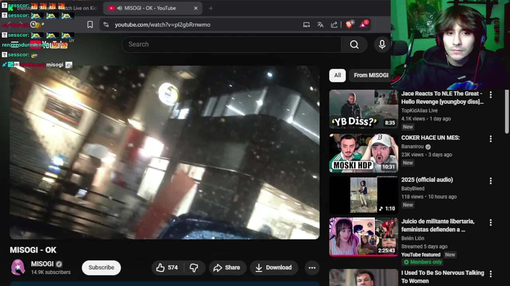Viewport: 510px width, 286px height.
Task: Dislike the video with thumbs down
Action: point(194,268)
